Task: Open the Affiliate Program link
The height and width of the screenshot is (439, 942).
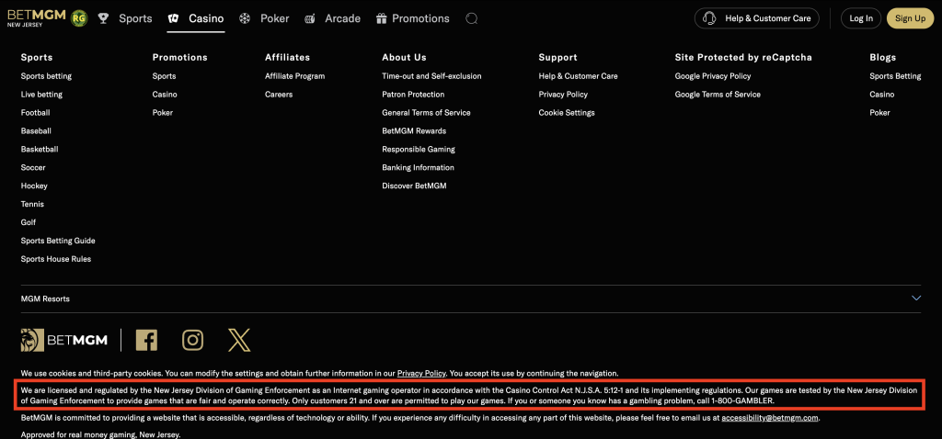Action: click(295, 76)
